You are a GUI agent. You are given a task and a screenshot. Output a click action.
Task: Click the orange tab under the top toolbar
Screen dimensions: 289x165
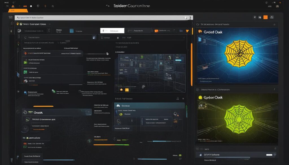(x=18, y=11)
